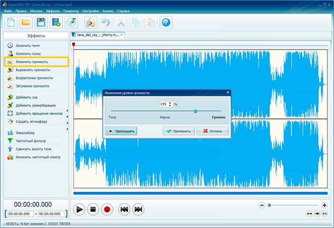Click the blue Help question mark icon
The image size is (334, 228).
[x=166, y=22]
